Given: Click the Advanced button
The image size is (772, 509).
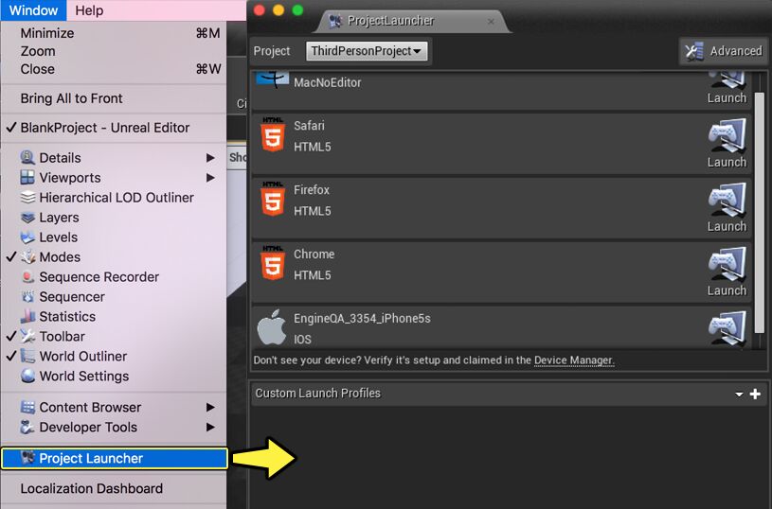Looking at the screenshot, I should pos(724,51).
